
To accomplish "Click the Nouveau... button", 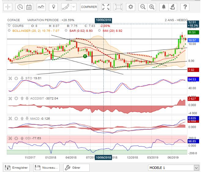I will (x=46, y=168).
